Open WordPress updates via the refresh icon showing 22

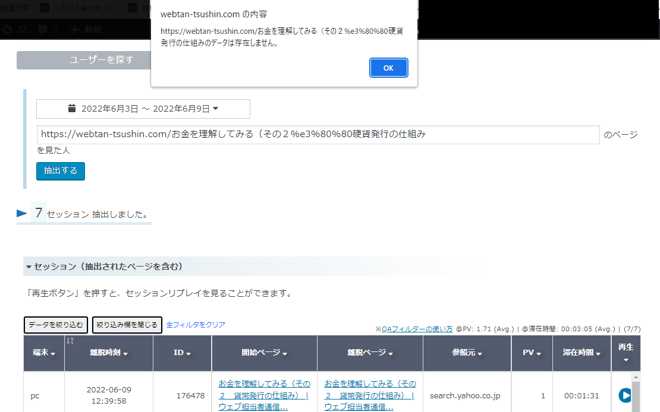(5, 28)
